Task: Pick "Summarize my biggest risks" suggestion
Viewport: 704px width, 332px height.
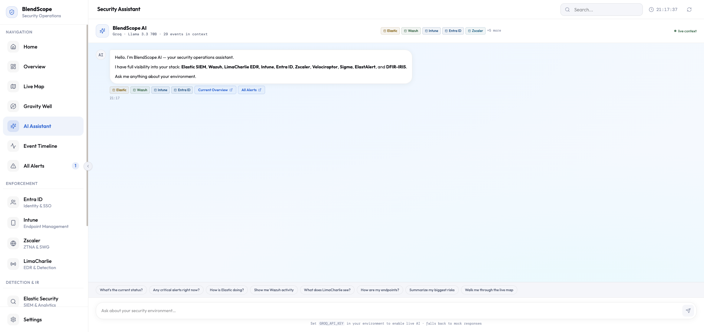Action: coord(432,290)
